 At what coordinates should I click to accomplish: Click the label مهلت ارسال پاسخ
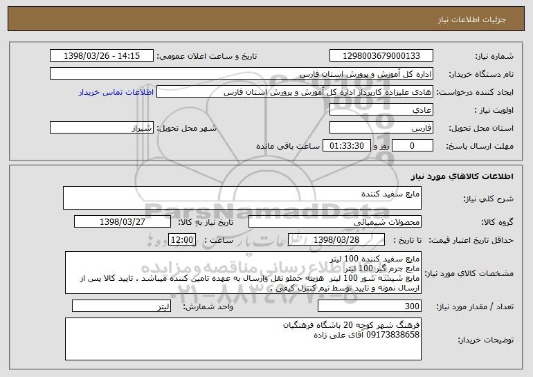click(480, 146)
